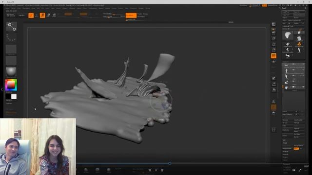Click the Append subtool button

click(299, 128)
